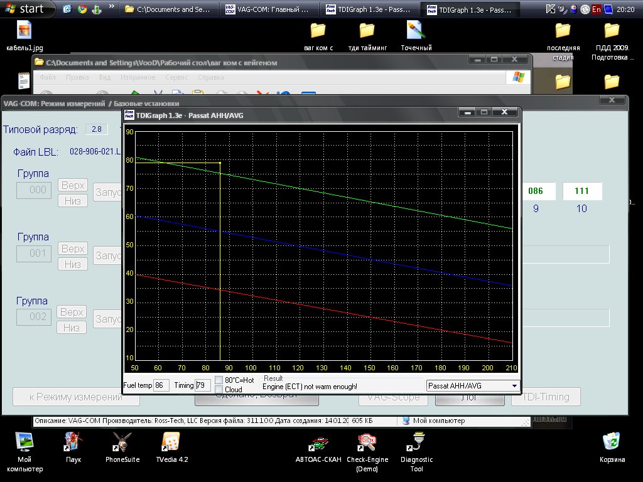Open the ваг ком с desktop folder
The image size is (643, 482).
click(318, 36)
